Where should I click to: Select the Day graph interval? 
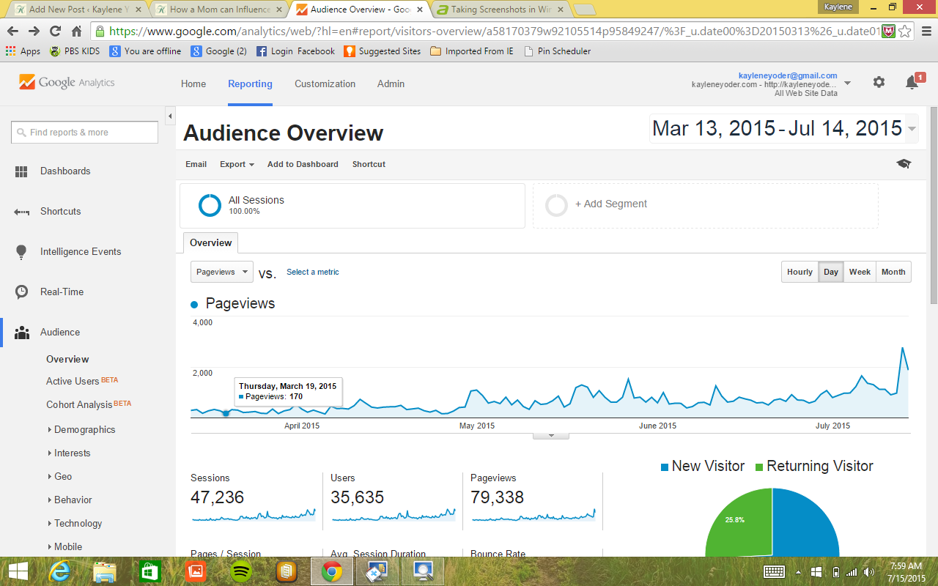click(831, 272)
